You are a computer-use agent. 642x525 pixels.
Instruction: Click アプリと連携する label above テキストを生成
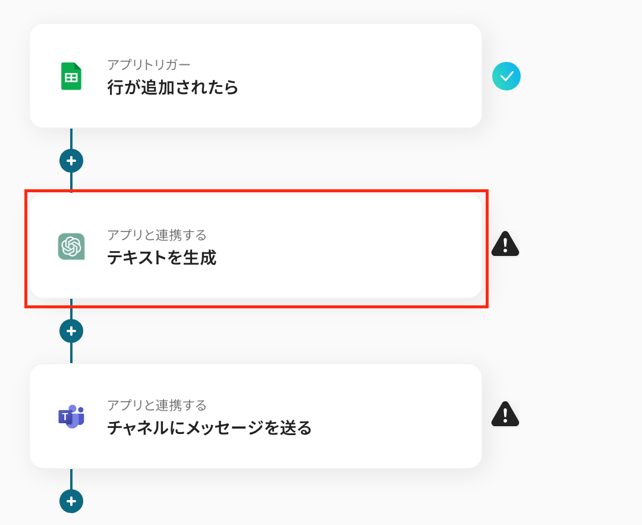pos(157,235)
